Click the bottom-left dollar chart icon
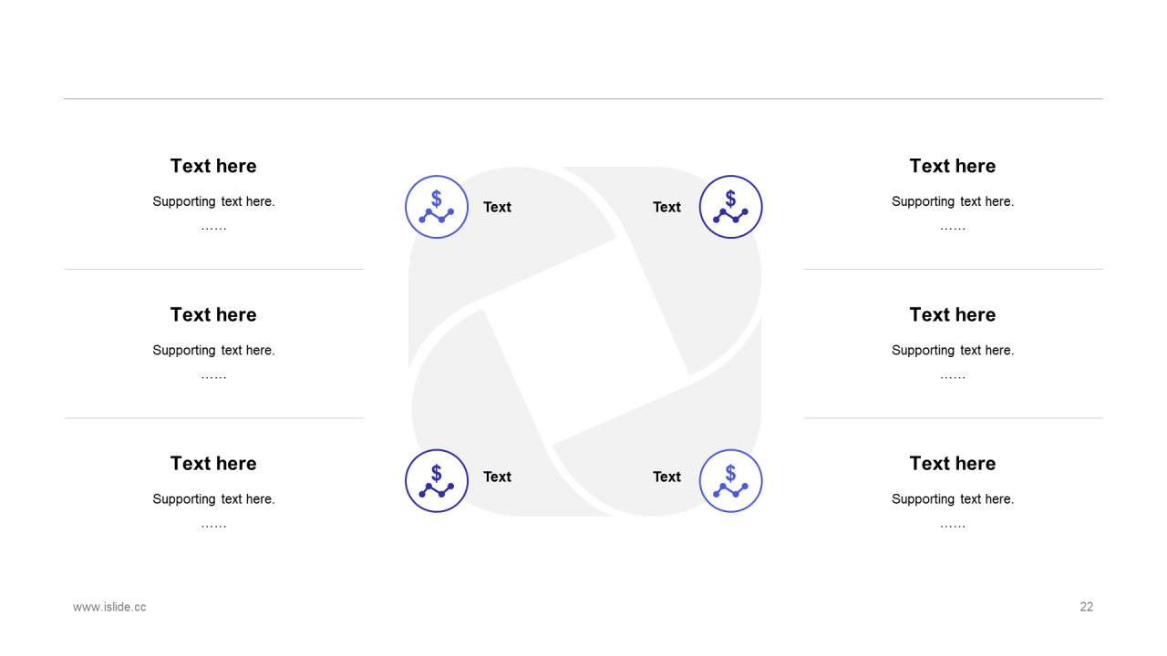 click(x=437, y=481)
